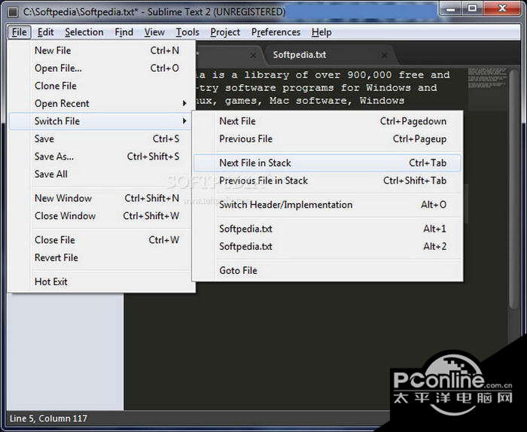The width and height of the screenshot is (527, 432).
Task: Choose New File from File menu
Action: coord(101,50)
